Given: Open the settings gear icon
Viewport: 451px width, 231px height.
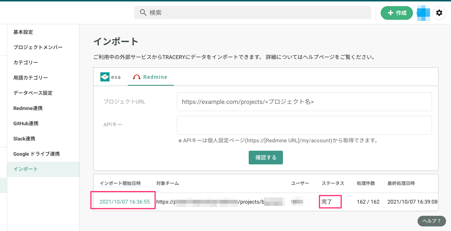Looking at the screenshot, I should pyautogui.click(x=439, y=13).
